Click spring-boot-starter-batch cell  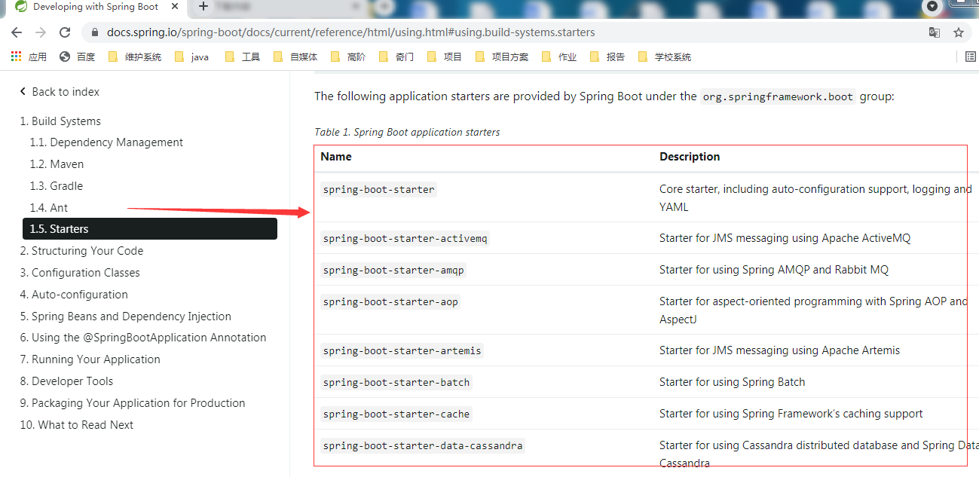(396, 383)
